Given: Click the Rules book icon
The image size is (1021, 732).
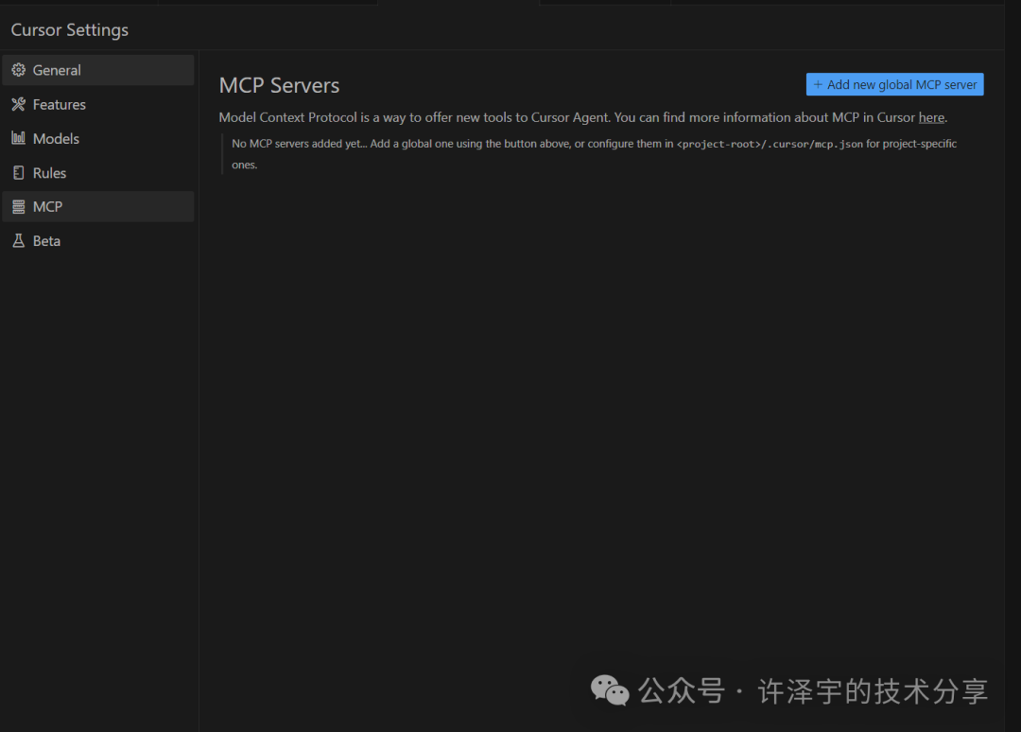Looking at the screenshot, I should click(x=18, y=173).
